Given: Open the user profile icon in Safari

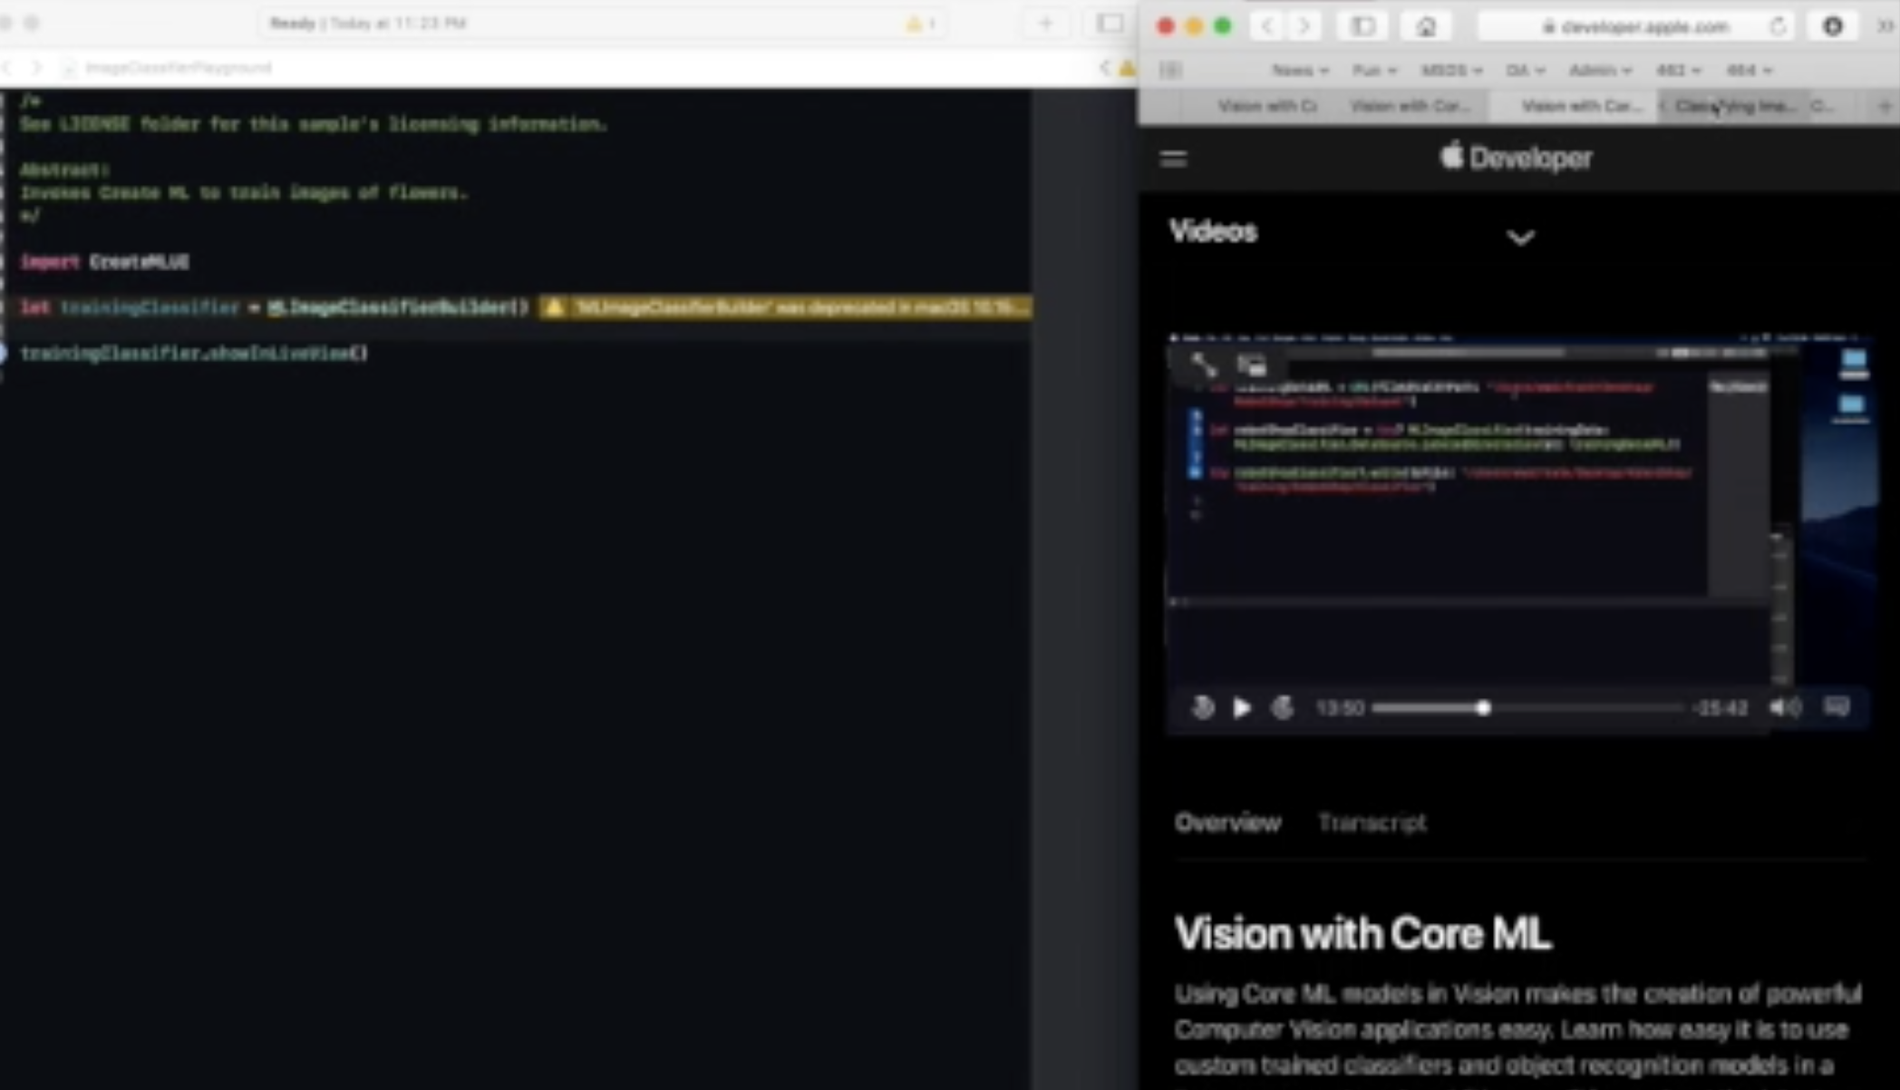Looking at the screenshot, I should tap(1833, 26).
